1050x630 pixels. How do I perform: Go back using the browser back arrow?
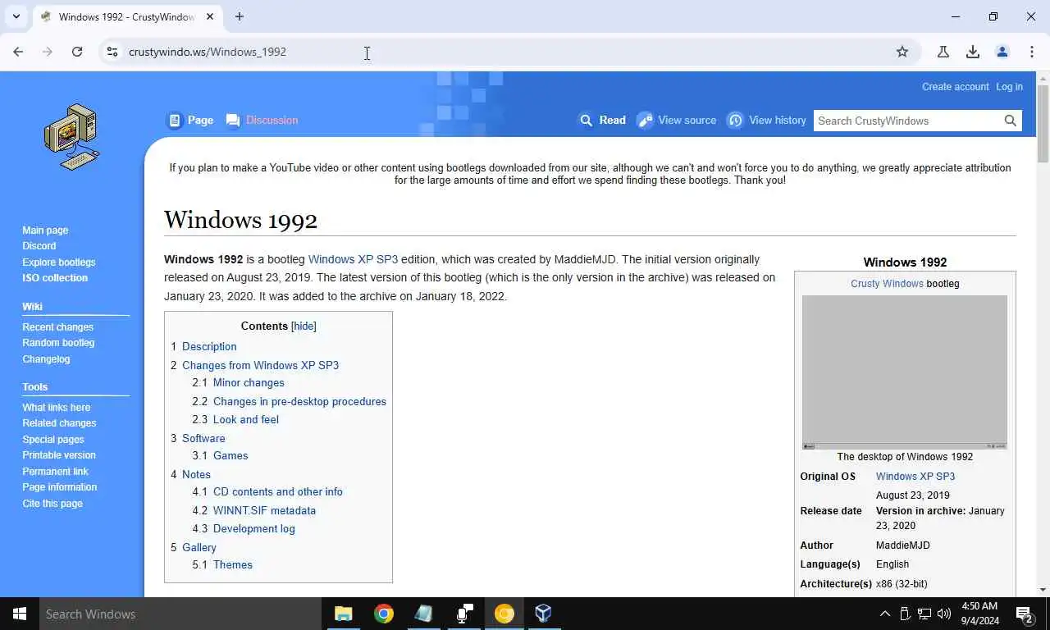click(18, 52)
